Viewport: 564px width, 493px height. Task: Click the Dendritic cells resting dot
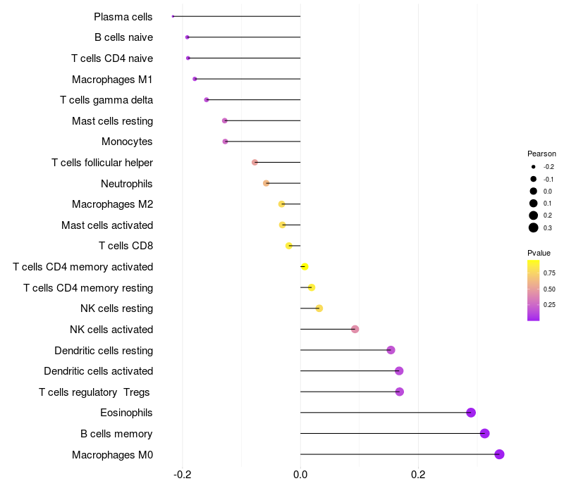391,350
